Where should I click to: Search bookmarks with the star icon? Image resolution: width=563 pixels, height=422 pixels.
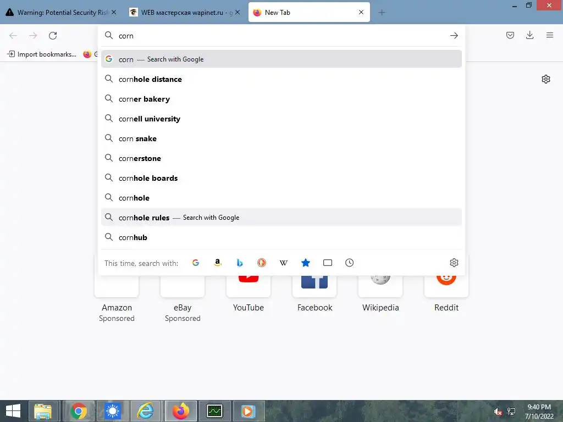[306, 263]
